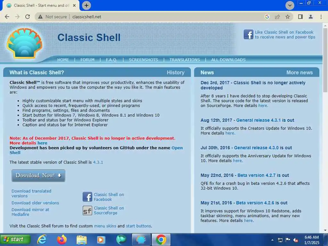Click the network tray icon
The height and width of the screenshot is (246, 328).
pyautogui.click(x=280, y=240)
